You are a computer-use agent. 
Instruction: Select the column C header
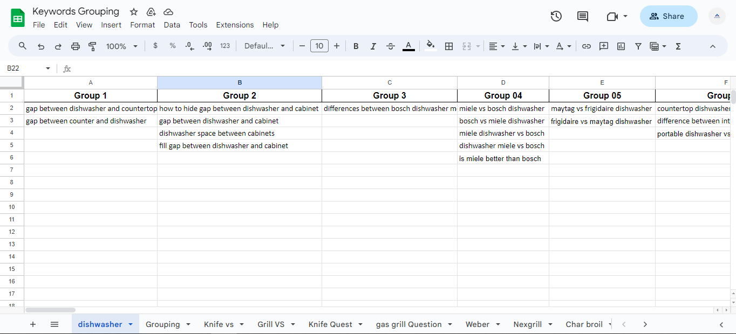(390, 82)
